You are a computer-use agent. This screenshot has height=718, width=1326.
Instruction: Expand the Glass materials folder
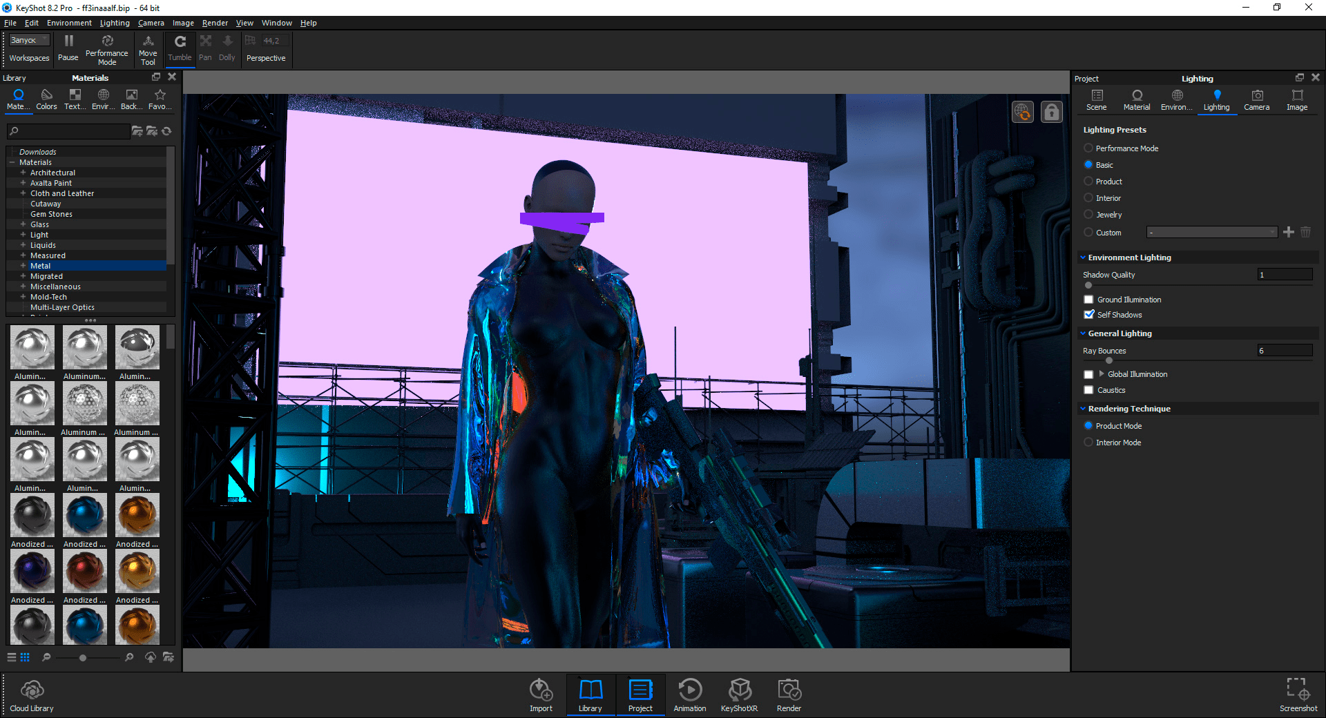23,224
